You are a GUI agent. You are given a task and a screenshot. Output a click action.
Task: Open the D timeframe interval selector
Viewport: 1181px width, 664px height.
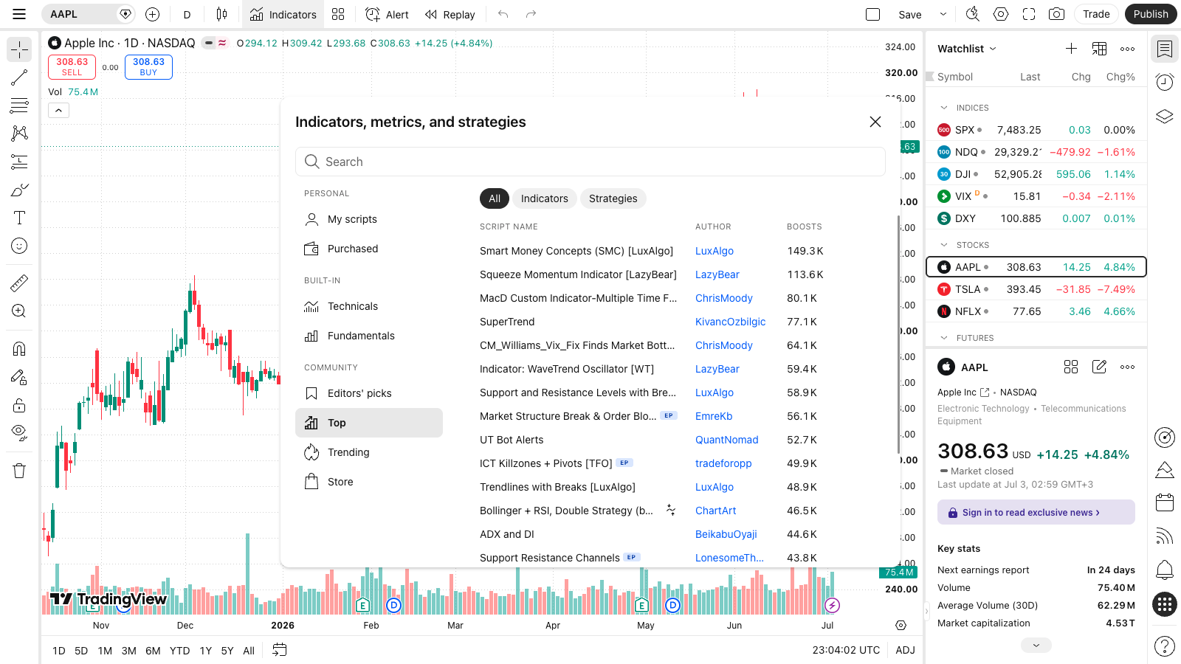click(187, 14)
